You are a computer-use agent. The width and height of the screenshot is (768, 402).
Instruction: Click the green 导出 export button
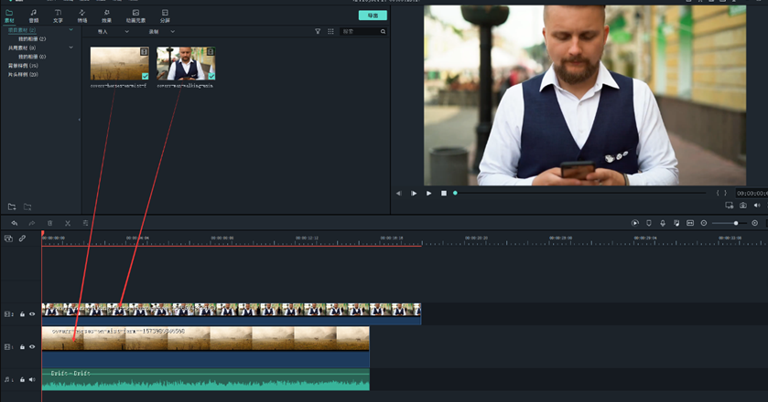coord(373,16)
